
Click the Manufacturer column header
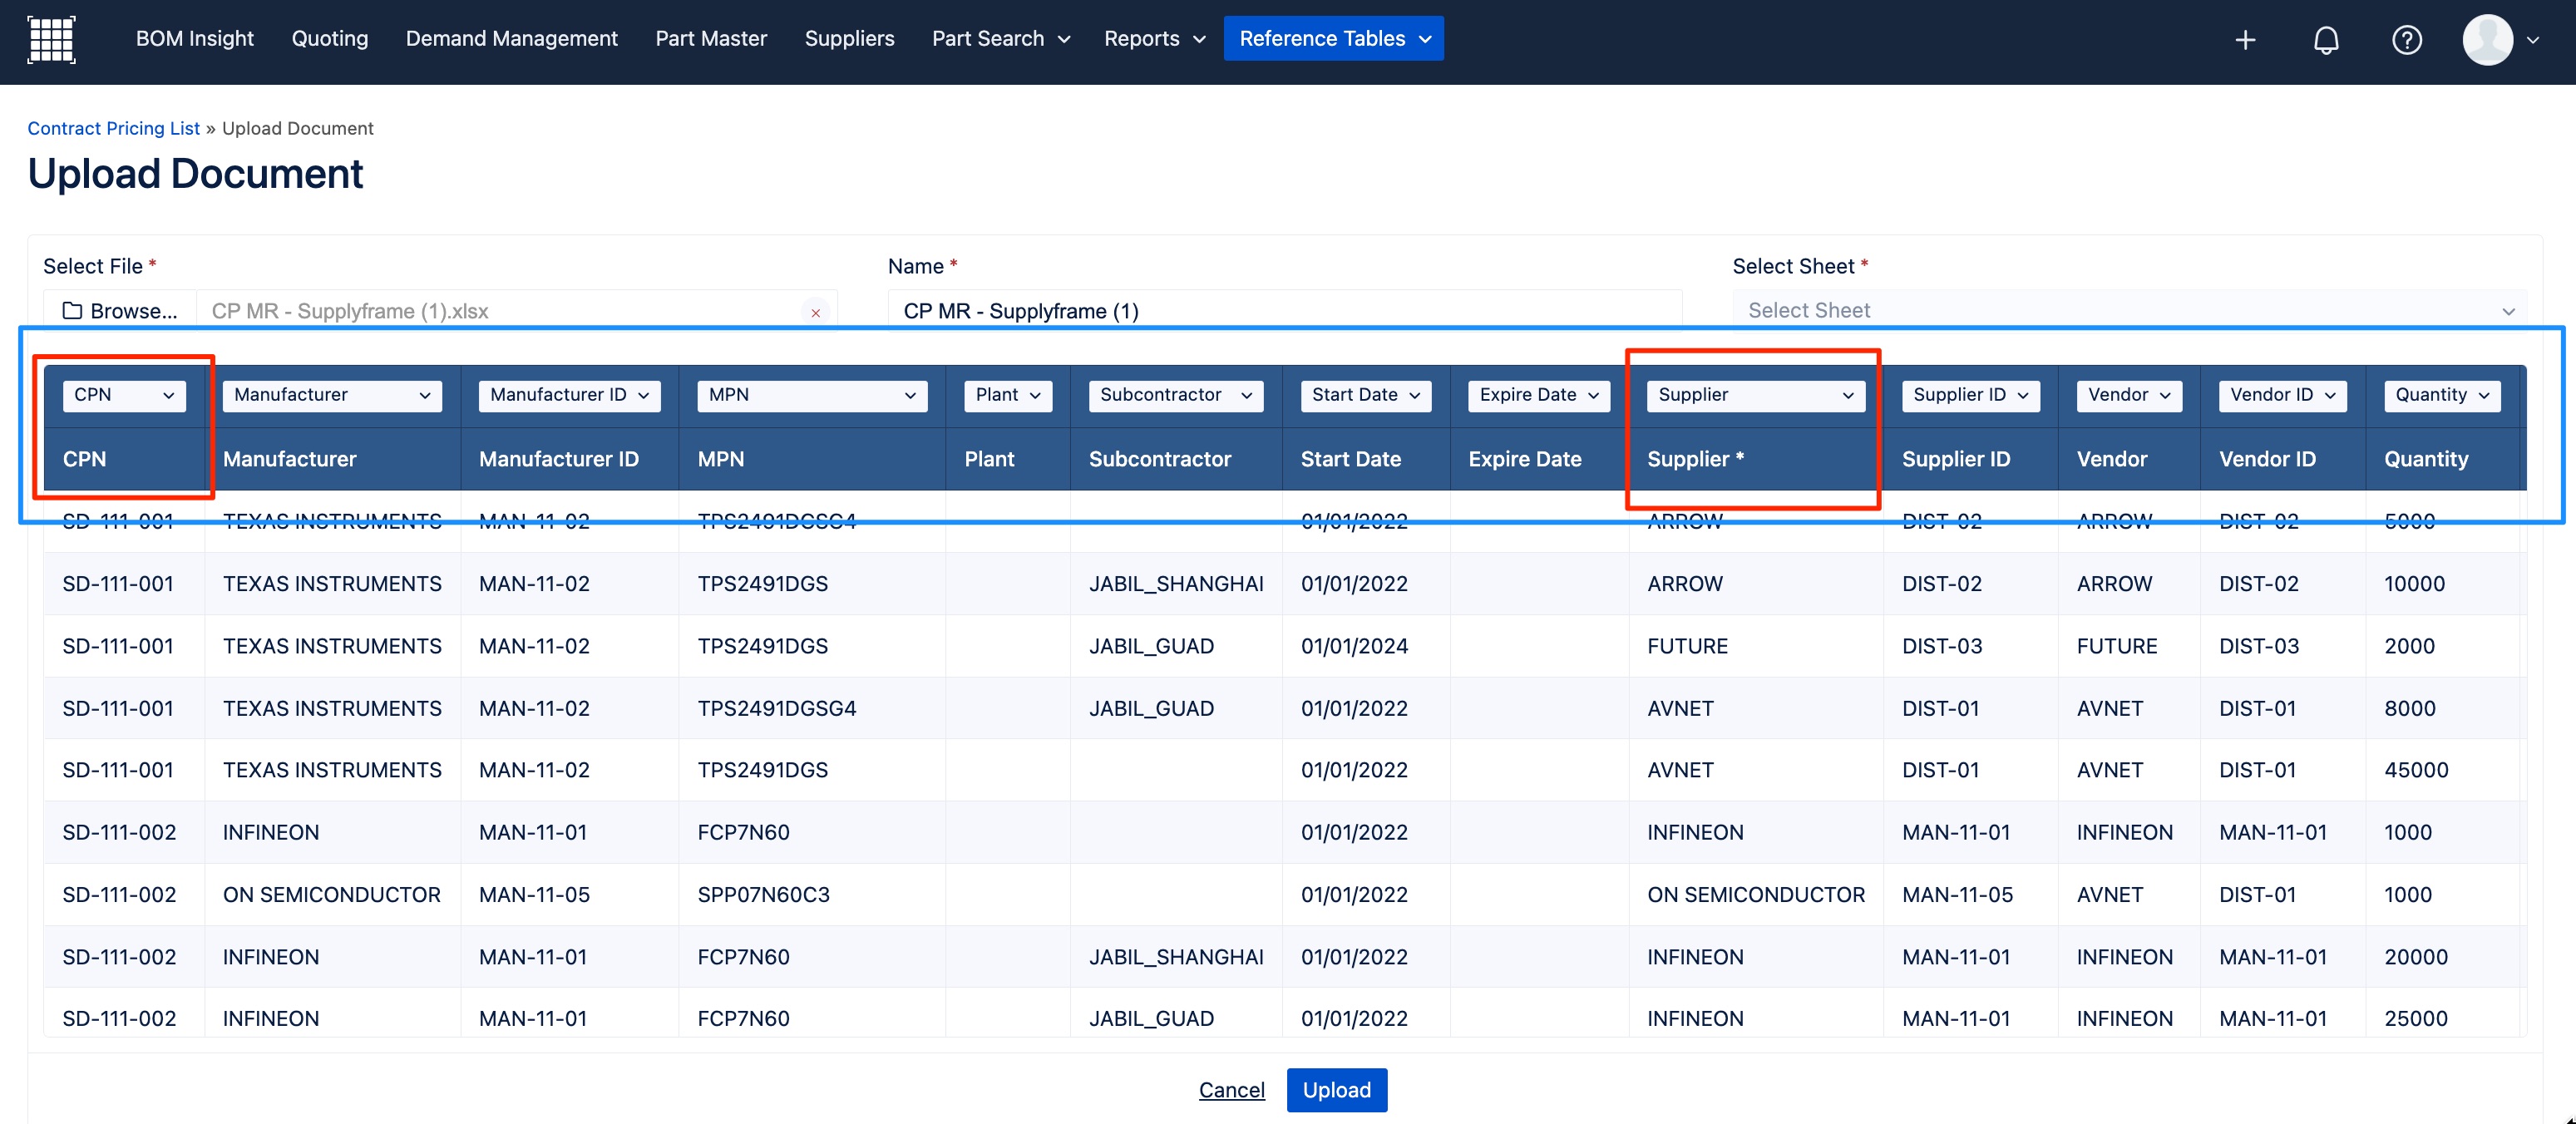(332, 459)
